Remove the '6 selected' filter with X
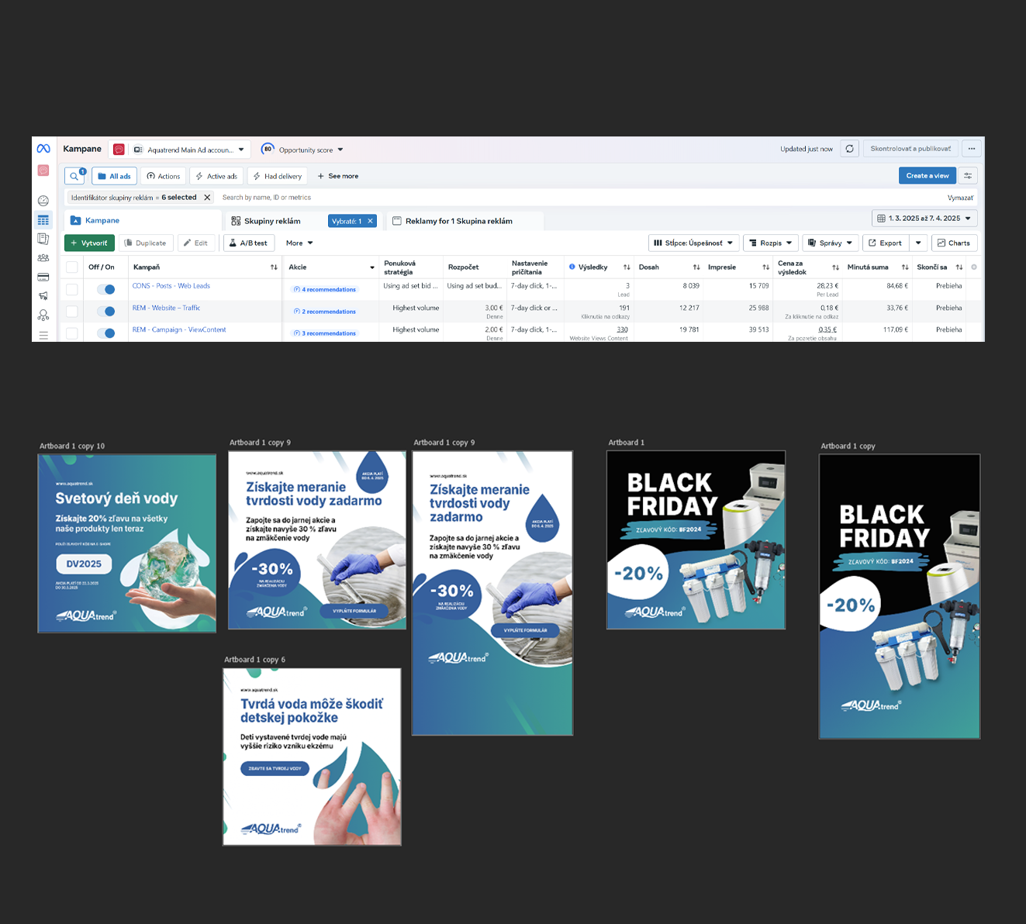1026x924 pixels. coord(207,198)
